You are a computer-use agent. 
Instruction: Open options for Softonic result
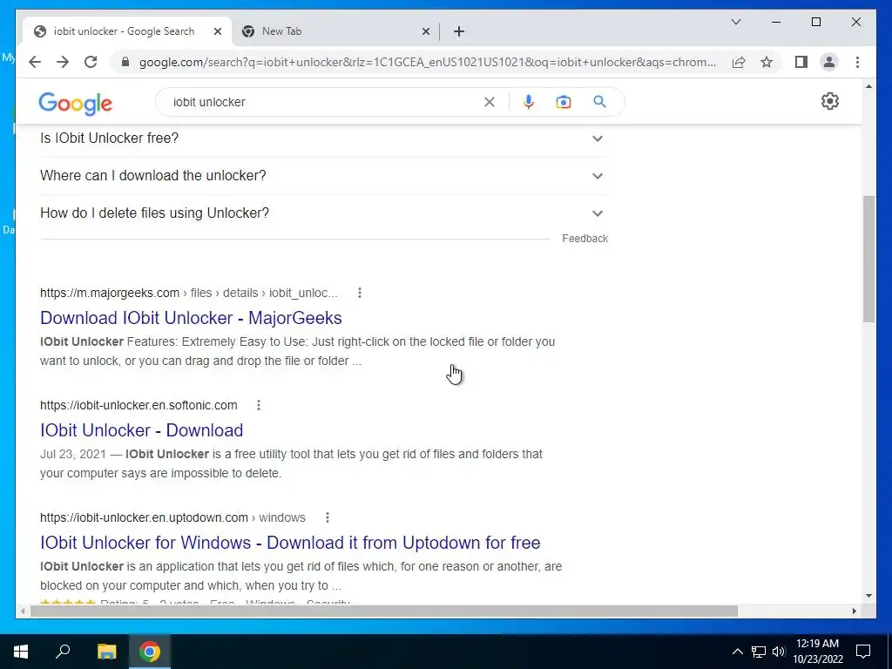258,405
